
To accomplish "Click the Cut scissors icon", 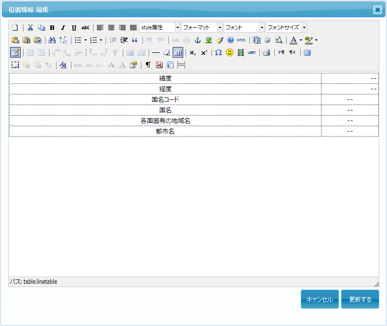I will click(30, 27).
